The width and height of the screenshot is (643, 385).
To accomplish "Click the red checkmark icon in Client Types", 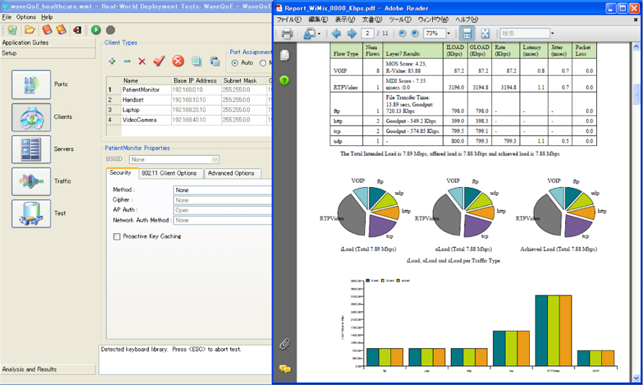I will point(159,61).
